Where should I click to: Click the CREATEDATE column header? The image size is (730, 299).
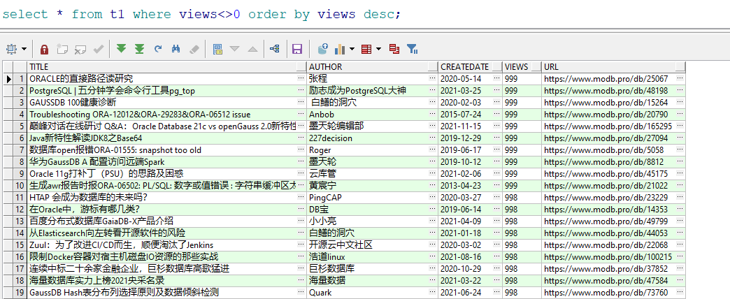coord(471,67)
